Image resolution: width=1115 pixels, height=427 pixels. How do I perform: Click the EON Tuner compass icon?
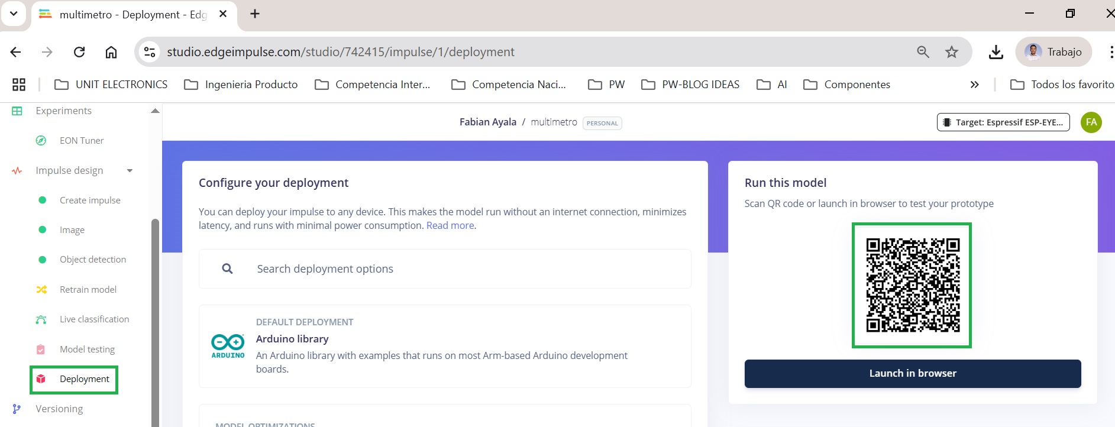point(41,140)
